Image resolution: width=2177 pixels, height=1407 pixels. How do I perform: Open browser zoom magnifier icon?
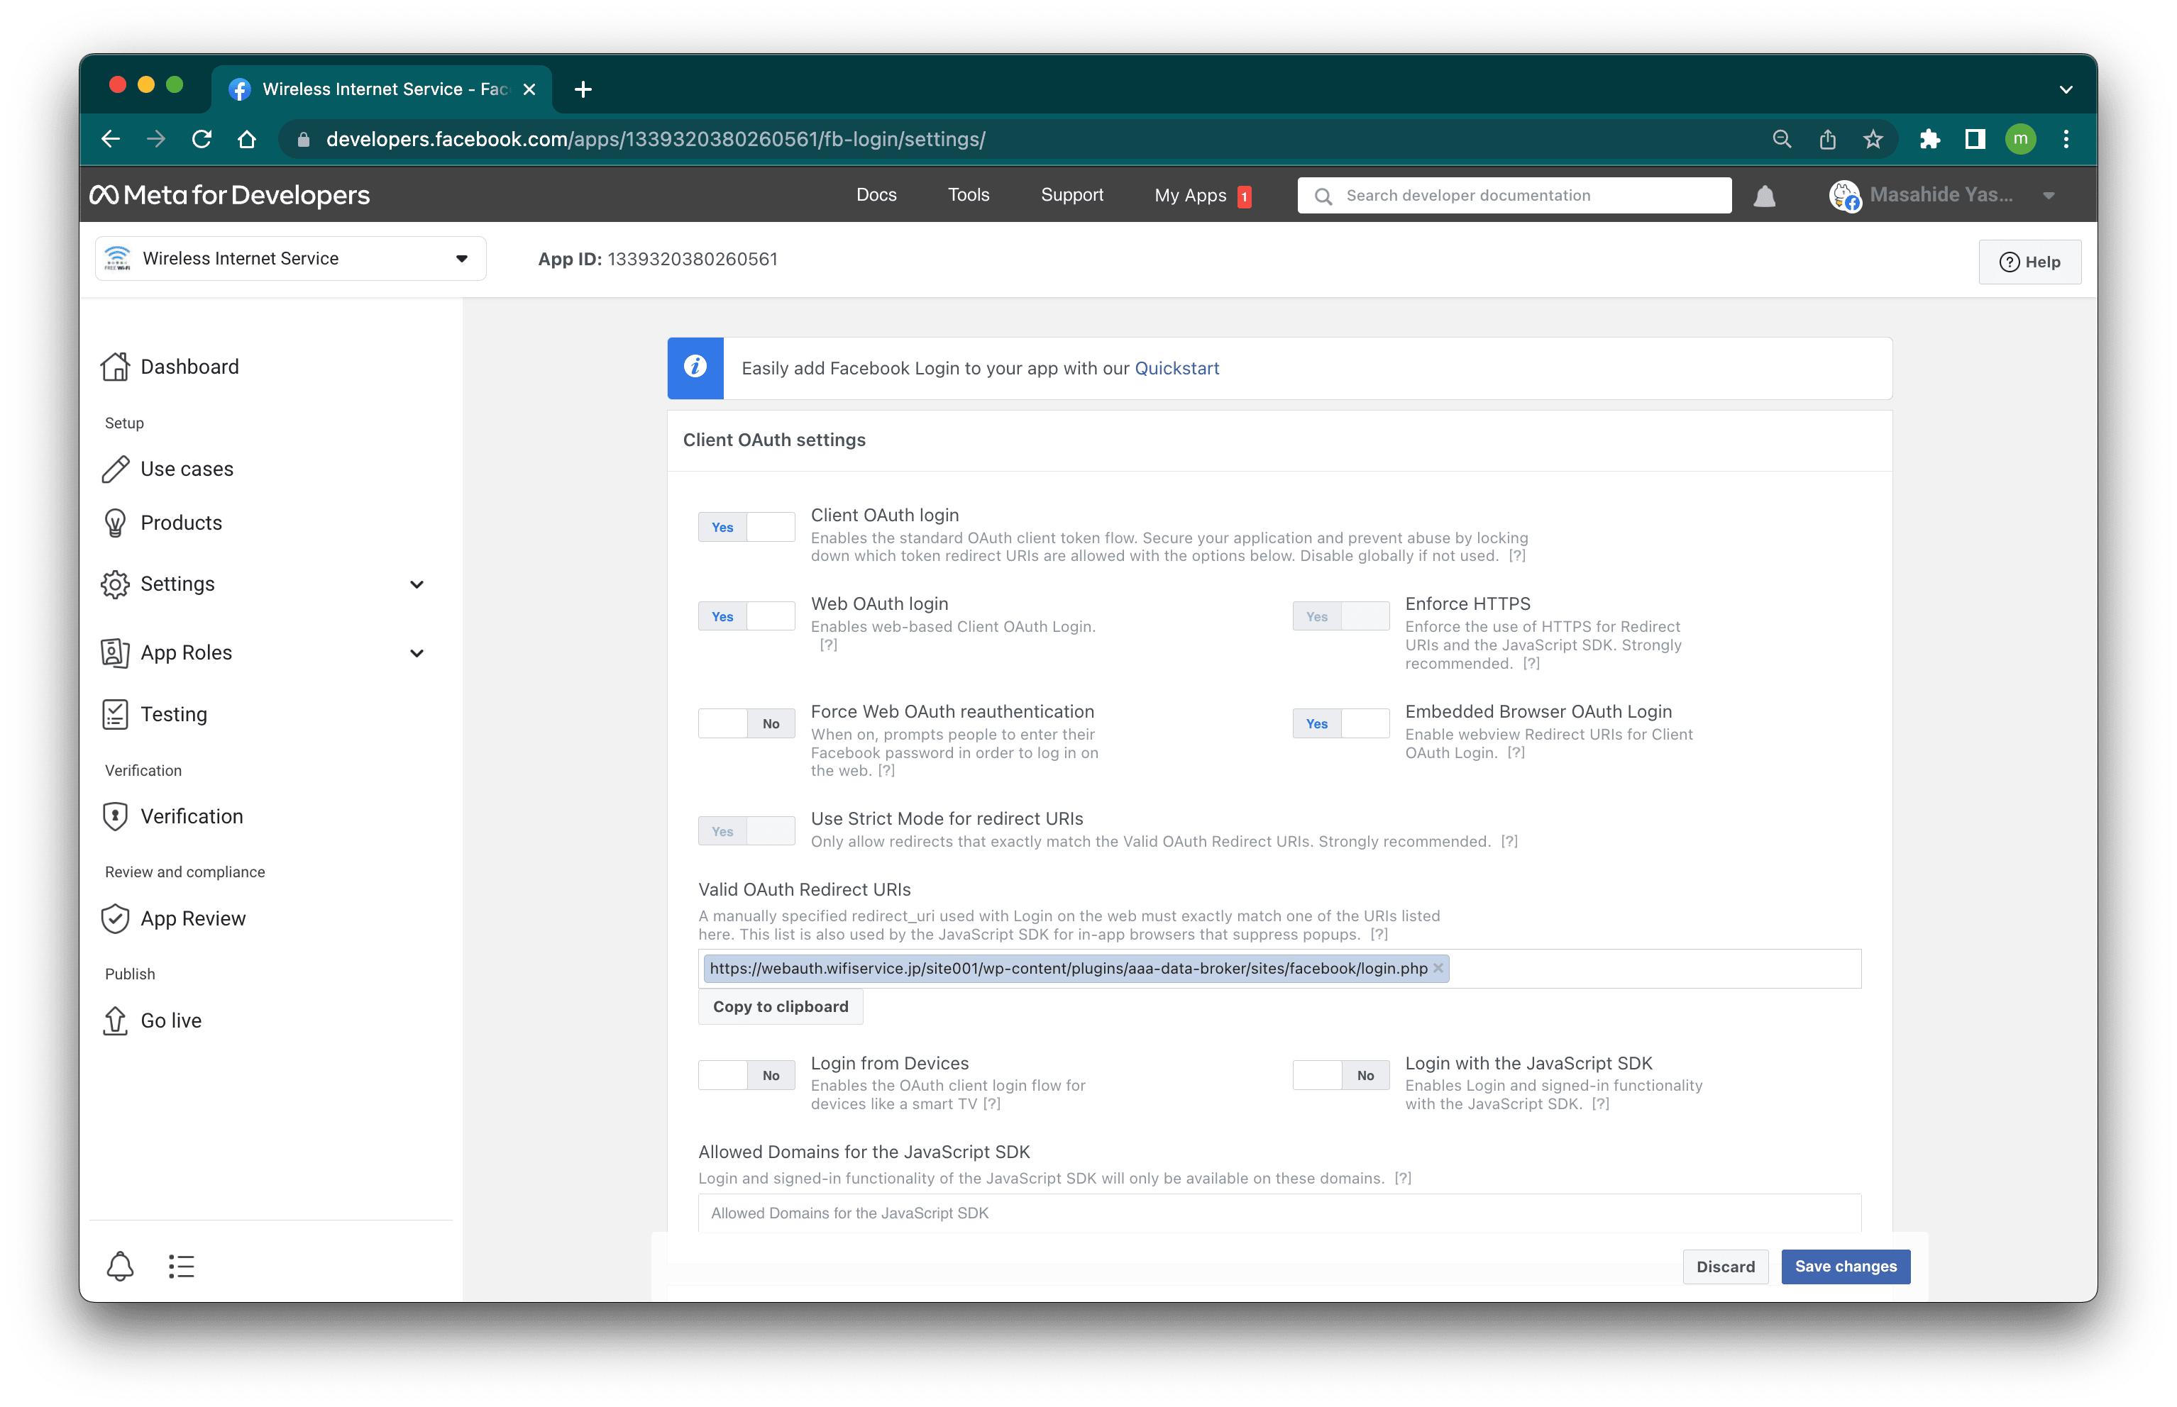point(1781,139)
